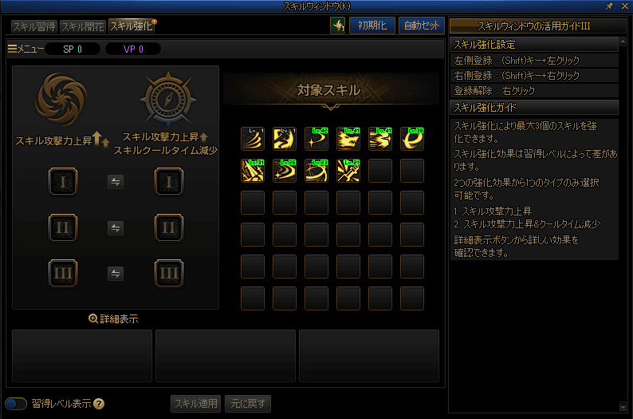The image size is (633, 419).
Task: Click the wolf head skill icon
Action: point(348,139)
